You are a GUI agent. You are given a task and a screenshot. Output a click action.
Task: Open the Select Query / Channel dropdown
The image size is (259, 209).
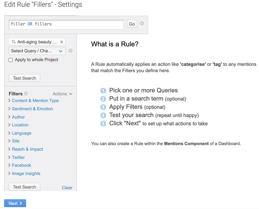click(x=37, y=51)
